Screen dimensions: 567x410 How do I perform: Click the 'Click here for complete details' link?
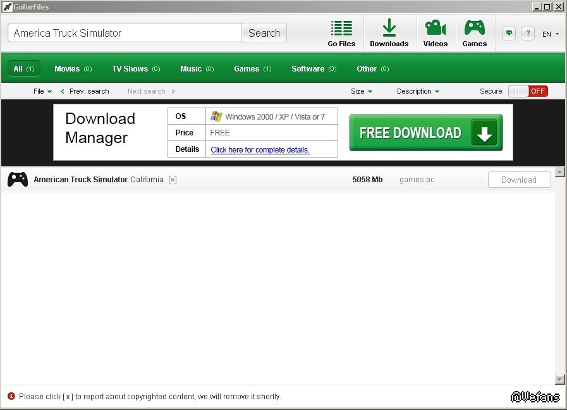click(260, 150)
